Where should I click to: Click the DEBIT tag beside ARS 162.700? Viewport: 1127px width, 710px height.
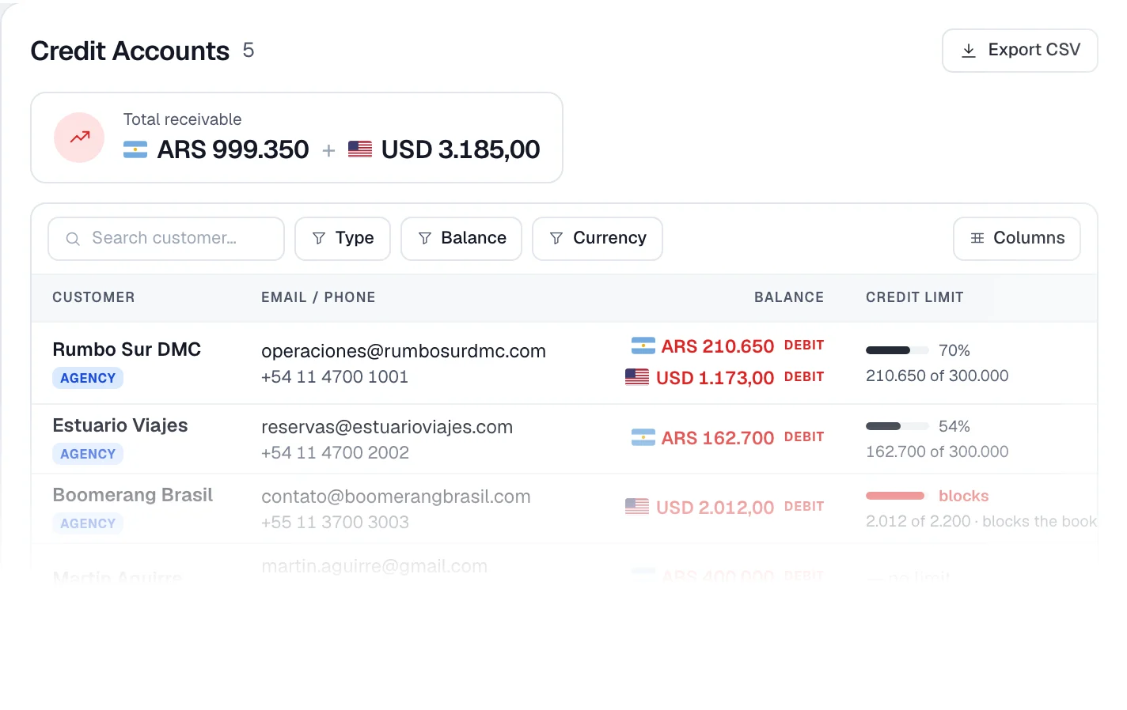tap(804, 437)
